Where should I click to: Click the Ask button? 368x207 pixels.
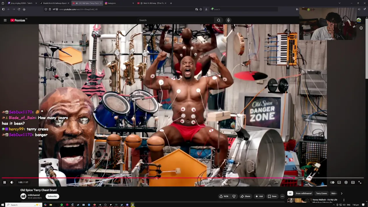(x=259, y=196)
